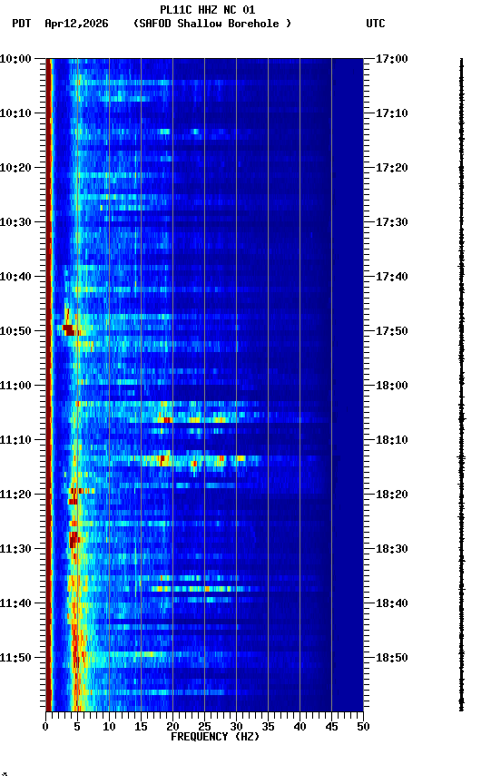Screen dimensions: 501x784
Task: Click the UTC timezone label
Action: [x=376, y=24]
